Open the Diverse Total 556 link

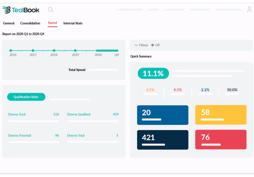tap(17, 114)
